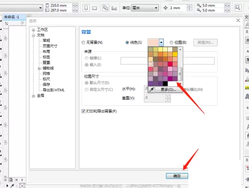Apply layout to current page only icon
Screen dimensions: 249x188
[x=114, y=8]
